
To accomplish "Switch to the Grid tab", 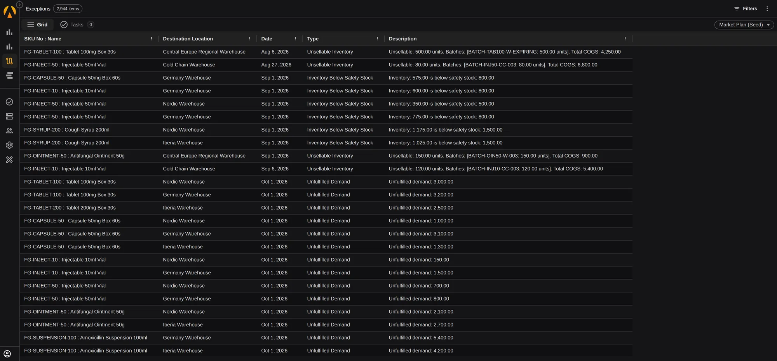I will click(37, 24).
